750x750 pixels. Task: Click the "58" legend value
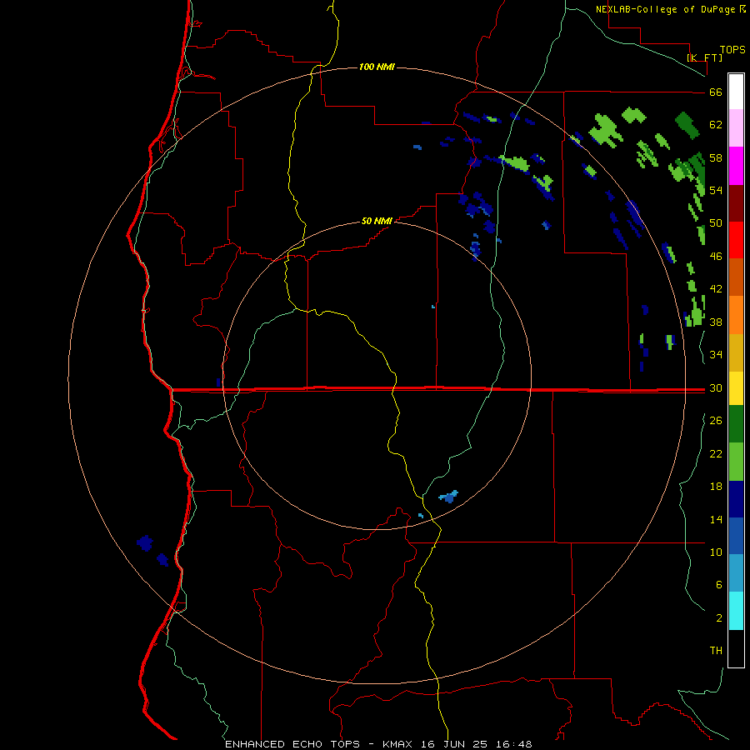coord(716,157)
